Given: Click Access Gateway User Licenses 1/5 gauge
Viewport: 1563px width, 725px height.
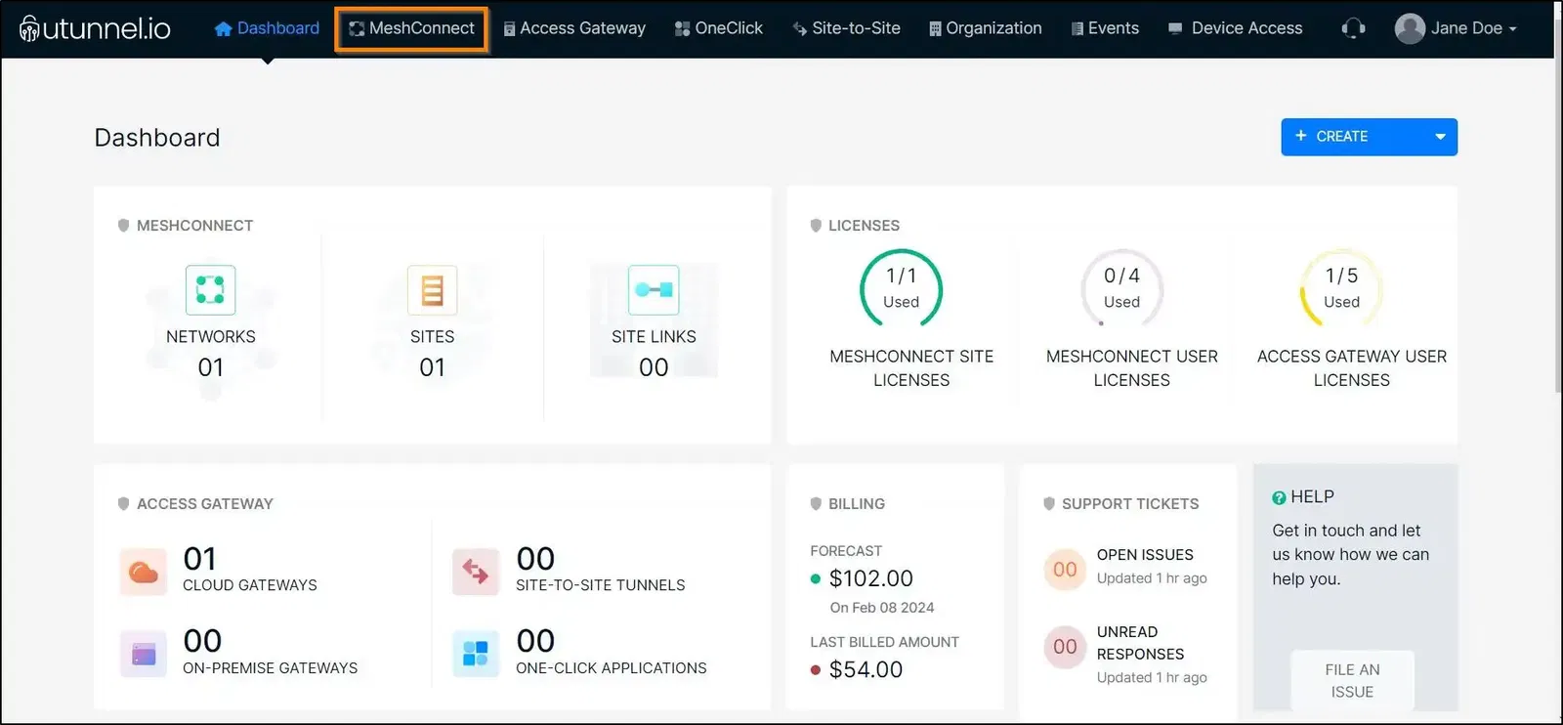Looking at the screenshot, I should tap(1341, 288).
